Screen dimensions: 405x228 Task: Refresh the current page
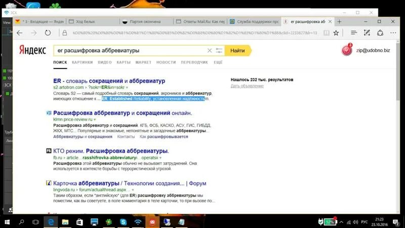(48, 33)
